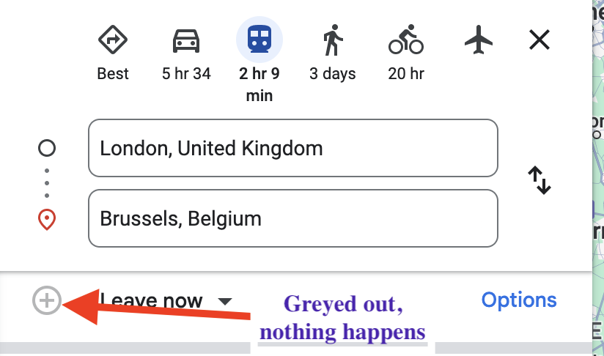This screenshot has width=604, height=356.
Task: Select the flights airplane icon
Action: [x=479, y=40]
